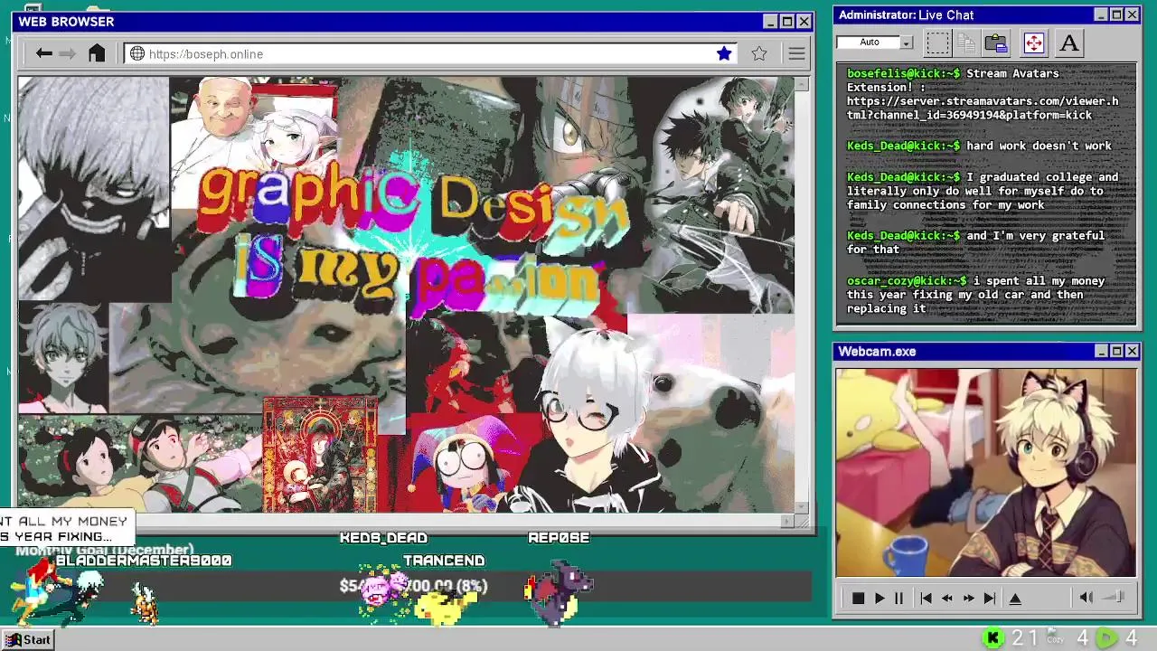Open the browser home page icon

pyautogui.click(x=97, y=53)
